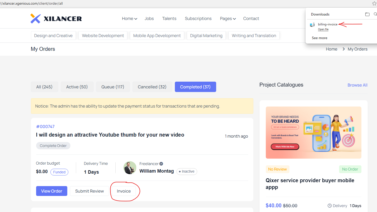This screenshot has height=212, width=377.
Task: Open downloads folder icon in Downloads panel
Action: tap(367, 14)
